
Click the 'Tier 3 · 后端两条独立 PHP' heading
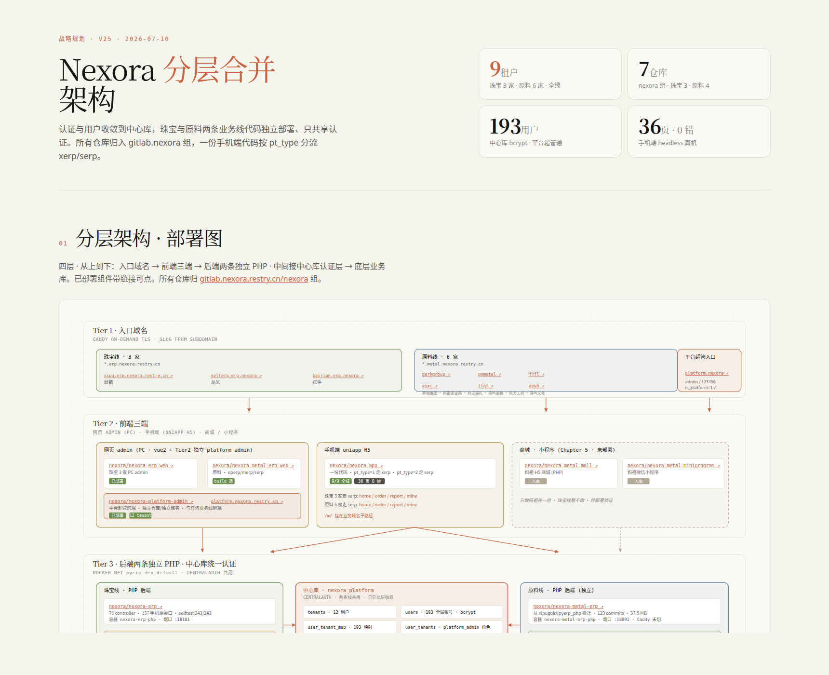[x=164, y=564]
